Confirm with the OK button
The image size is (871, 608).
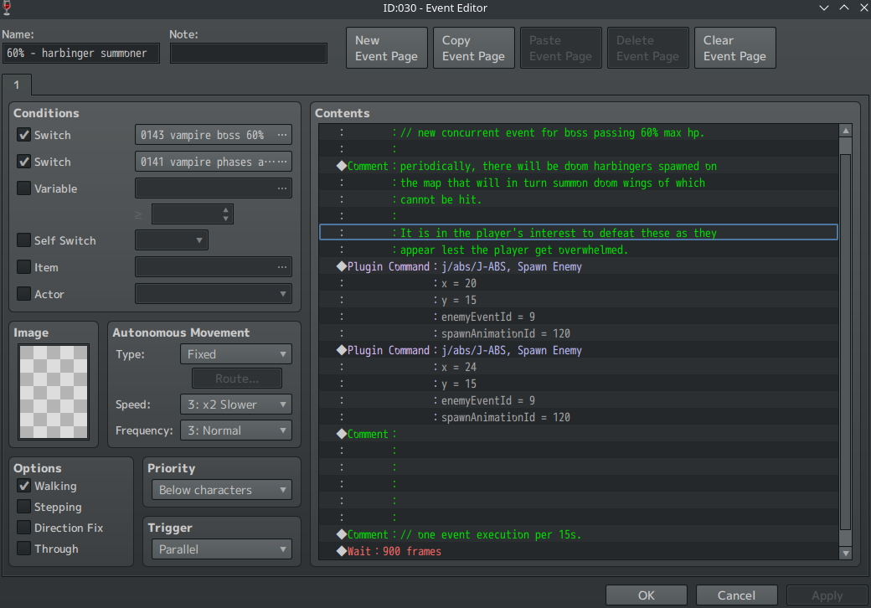(x=647, y=595)
